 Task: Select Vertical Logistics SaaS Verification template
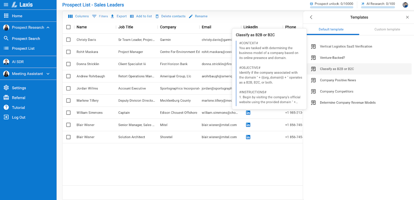click(x=346, y=46)
